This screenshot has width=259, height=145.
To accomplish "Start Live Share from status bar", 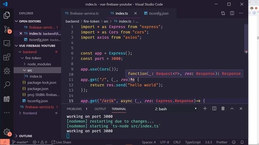I will pos(61,142).
